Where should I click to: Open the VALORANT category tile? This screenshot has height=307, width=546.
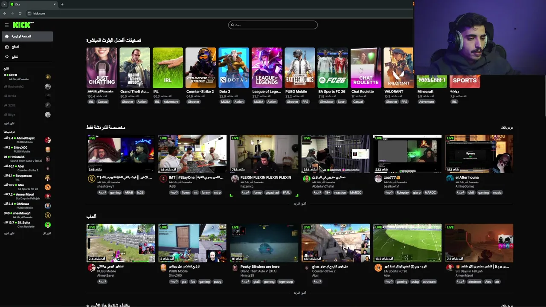[398, 67]
